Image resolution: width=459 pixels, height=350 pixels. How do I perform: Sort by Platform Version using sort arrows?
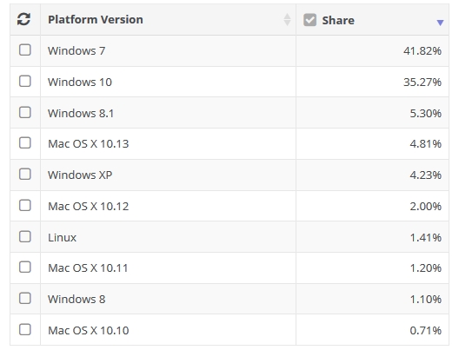(x=287, y=20)
